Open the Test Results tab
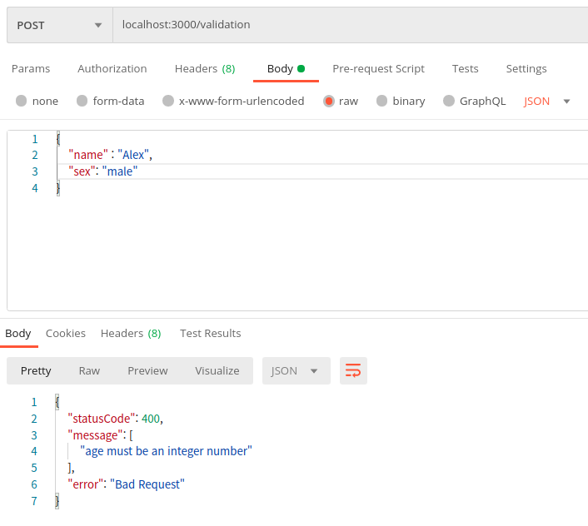The height and width of the screenshot is (526, 588). tap(211, 333)
